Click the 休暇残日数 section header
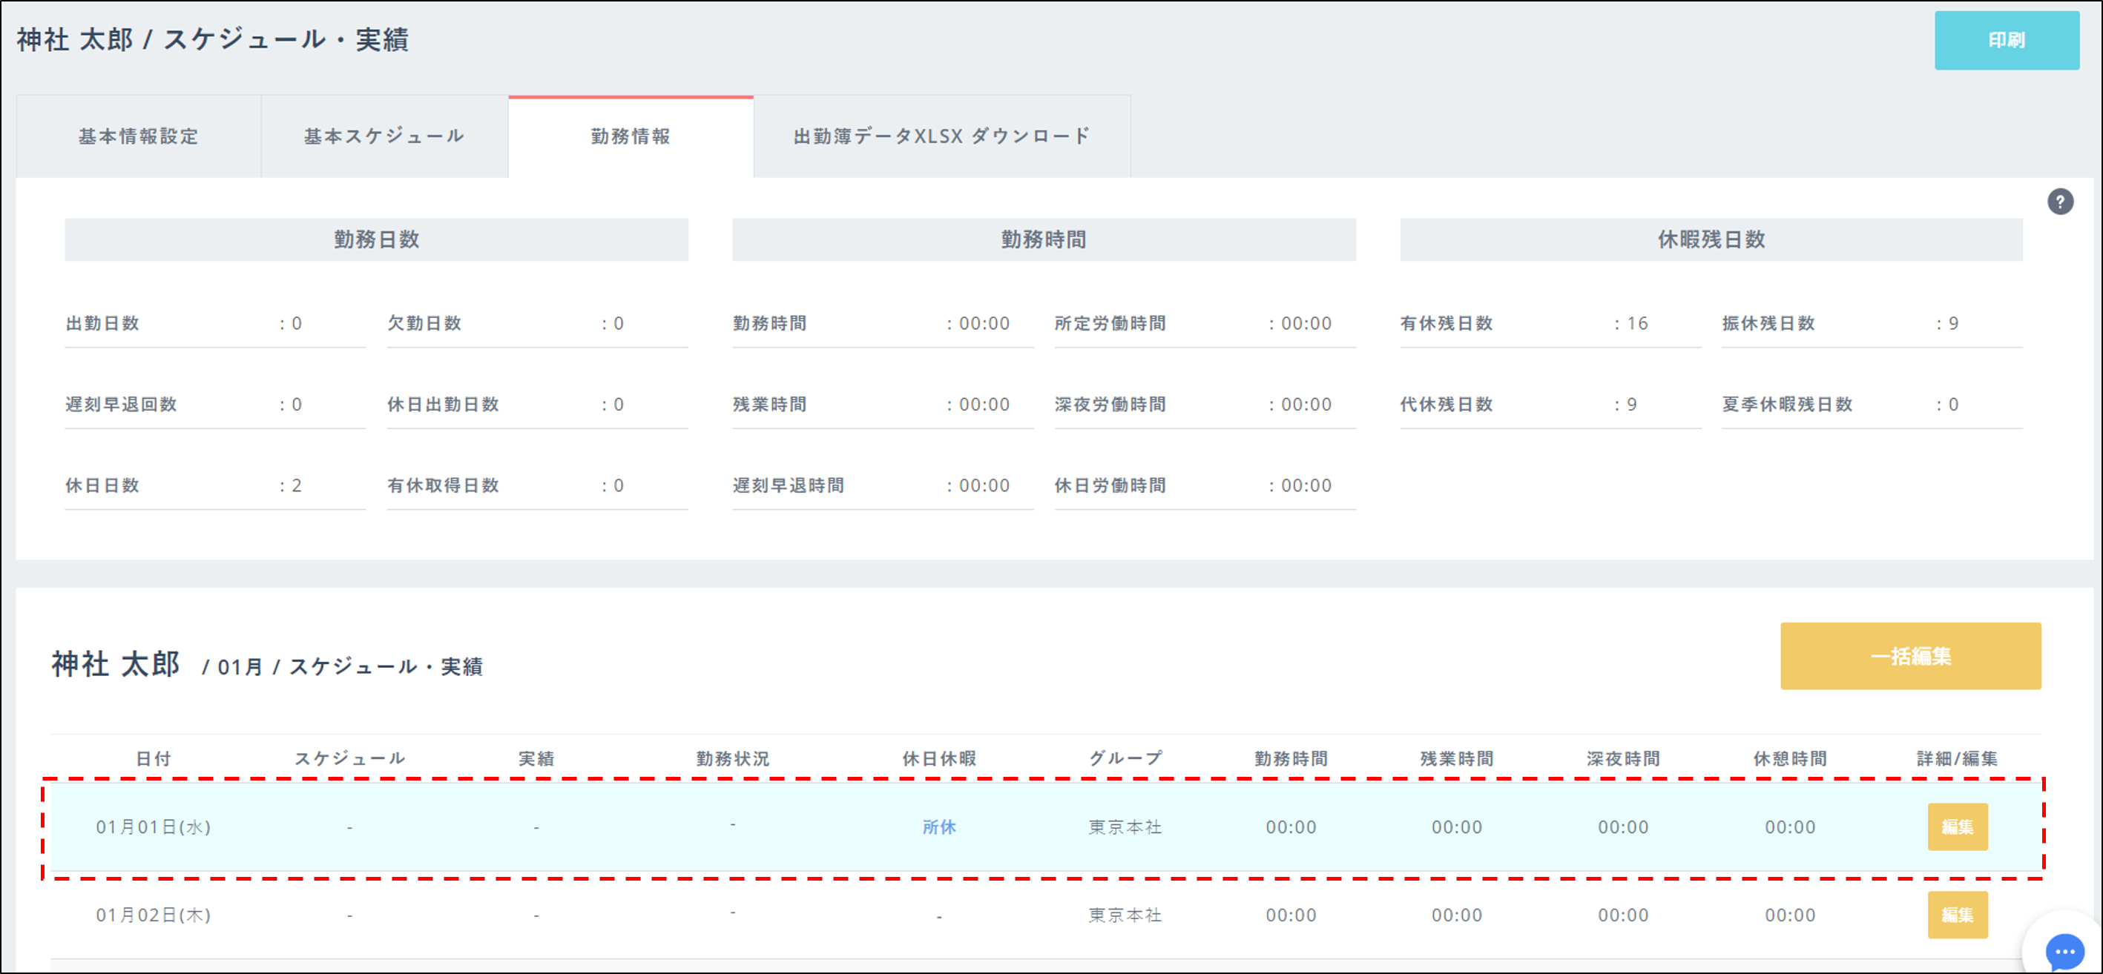 point(1711,239)
